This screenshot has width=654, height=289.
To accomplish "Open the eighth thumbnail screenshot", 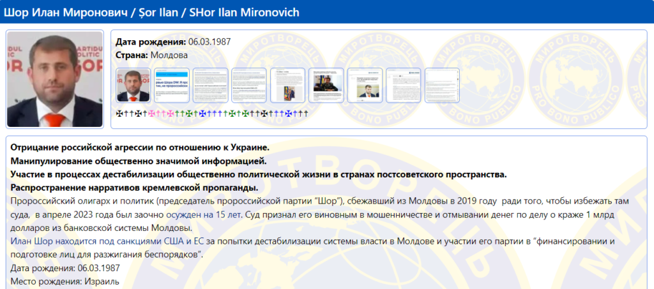I will click(x=404, y=85).
